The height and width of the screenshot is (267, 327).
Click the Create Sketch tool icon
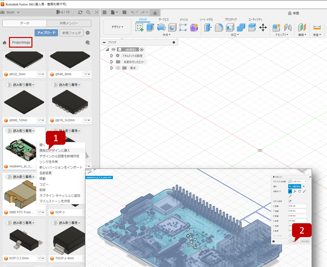click(139, 27)
